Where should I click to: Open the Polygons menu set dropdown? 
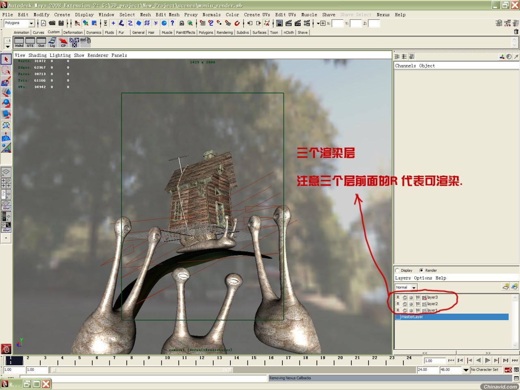coord(31,24)
